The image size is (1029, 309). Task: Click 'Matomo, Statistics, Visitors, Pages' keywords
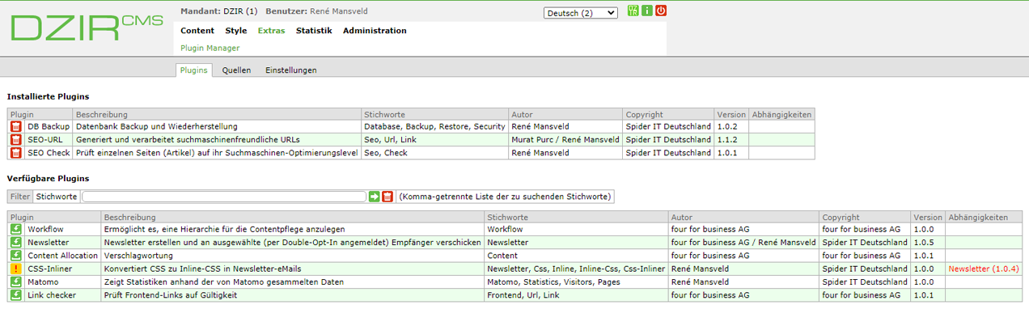click(x=554, y=281)
